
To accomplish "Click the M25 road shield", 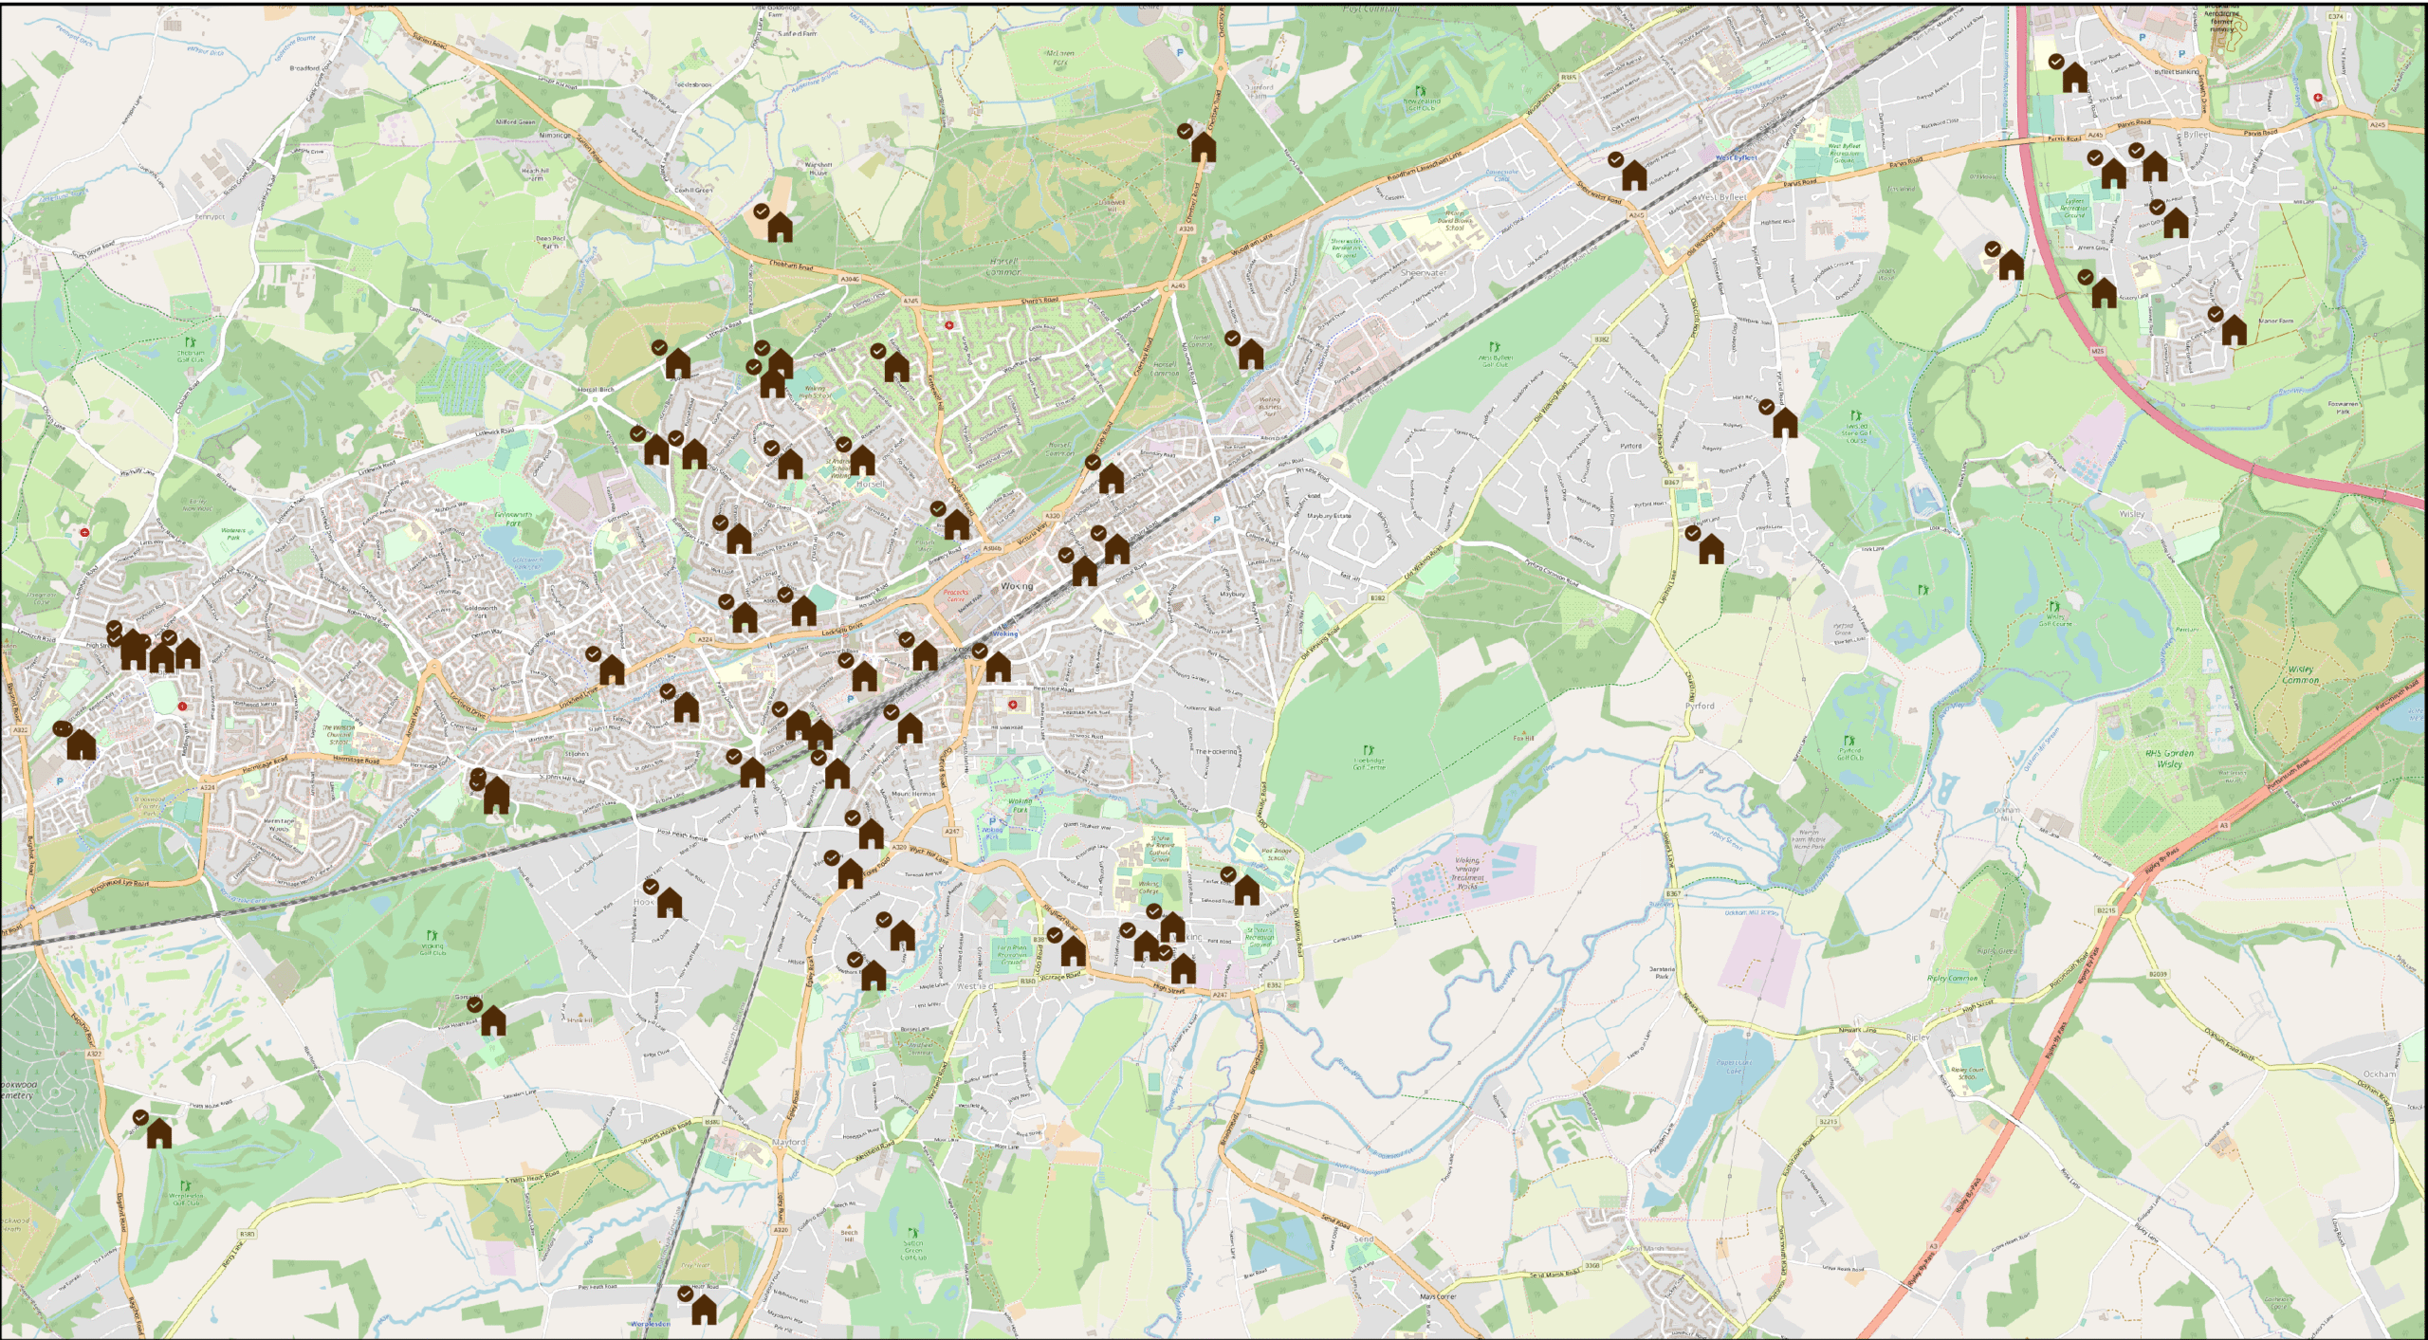I will 2098,351.
